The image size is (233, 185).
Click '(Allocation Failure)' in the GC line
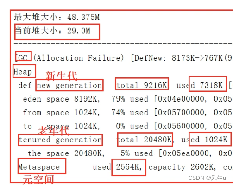point(79,58)
